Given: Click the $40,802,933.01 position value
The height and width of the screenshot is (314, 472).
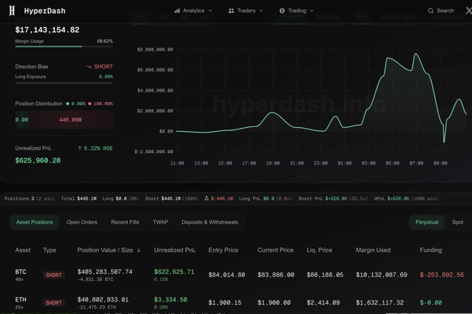Looking at the screenshot, I should (103, 300).
